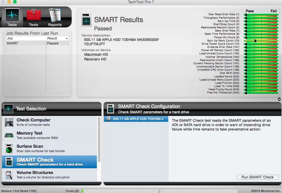Select SMART Check test
This screenshot has width=282, height=193.
pyautogui.click(x=49, y=162)
